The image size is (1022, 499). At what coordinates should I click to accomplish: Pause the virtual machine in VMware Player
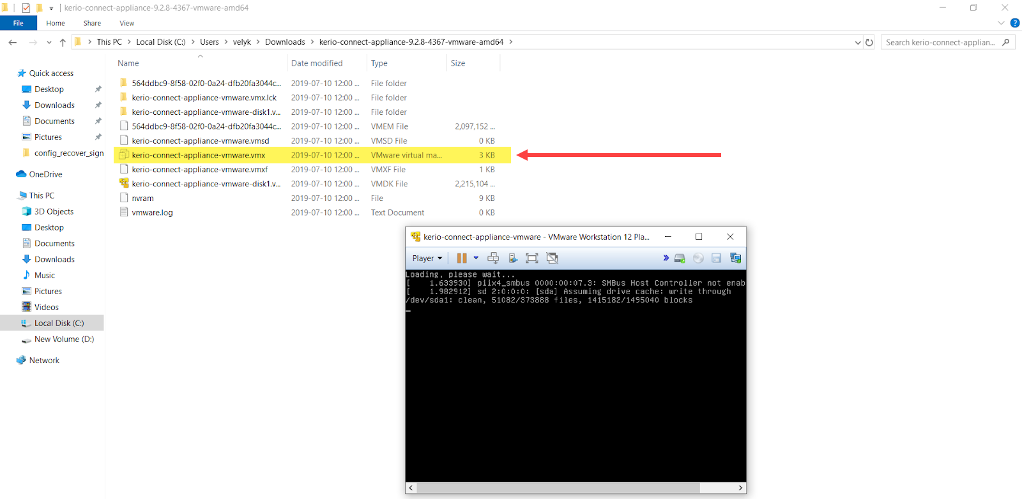point(461,258)
